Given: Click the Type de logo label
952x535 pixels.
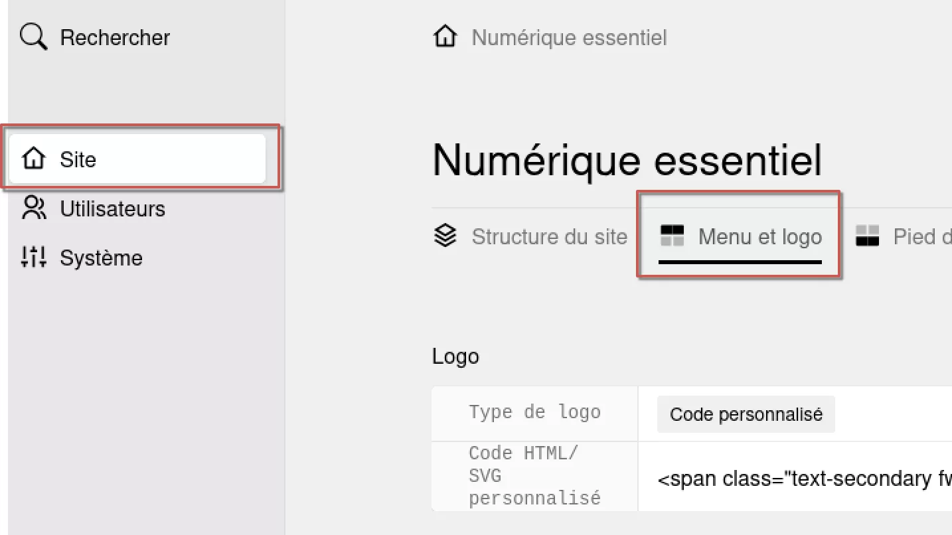Looking at the screenshot, I should (534, 412).
